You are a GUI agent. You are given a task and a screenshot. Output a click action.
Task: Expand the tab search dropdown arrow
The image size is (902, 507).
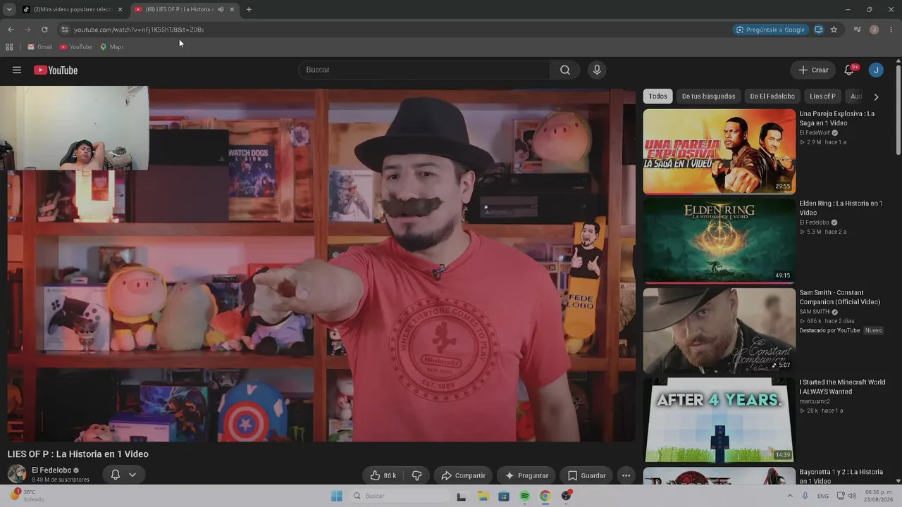coord(9,9)
